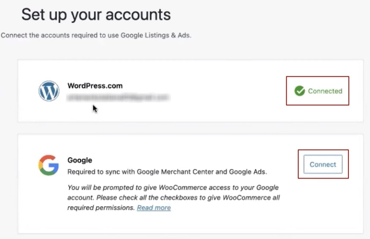Click the page background below the Google card
This screenshot has width=370, height=239.
coord(190,236)
